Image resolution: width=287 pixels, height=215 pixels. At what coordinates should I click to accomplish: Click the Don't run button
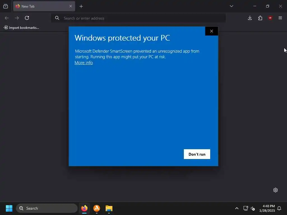click(x=197, y=154)
